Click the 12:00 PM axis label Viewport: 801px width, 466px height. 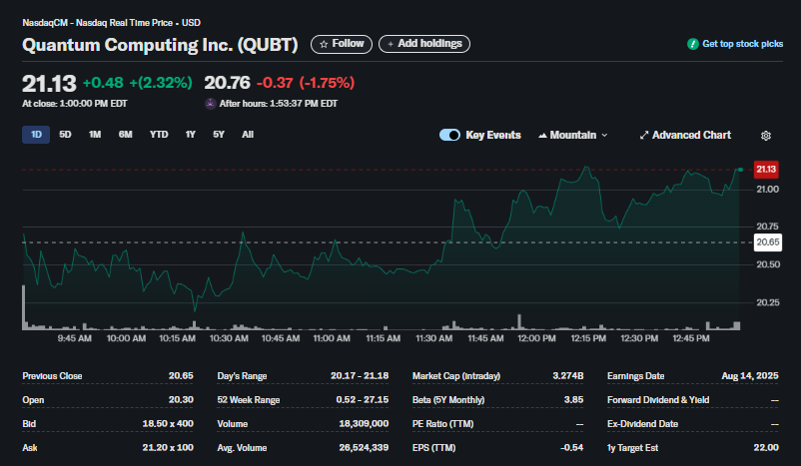point(536,338)
